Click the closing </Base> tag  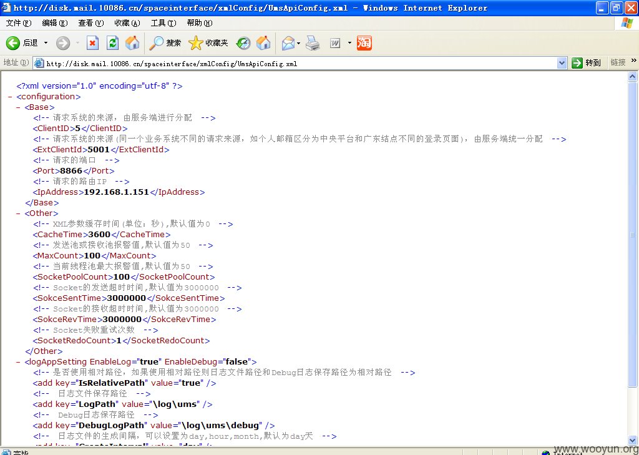(42, 203)
